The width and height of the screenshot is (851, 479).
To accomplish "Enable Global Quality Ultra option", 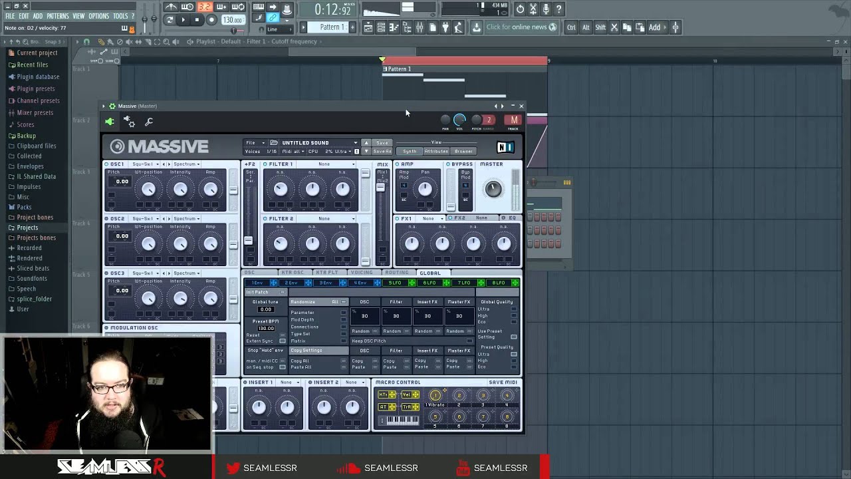I will [514, 309].
